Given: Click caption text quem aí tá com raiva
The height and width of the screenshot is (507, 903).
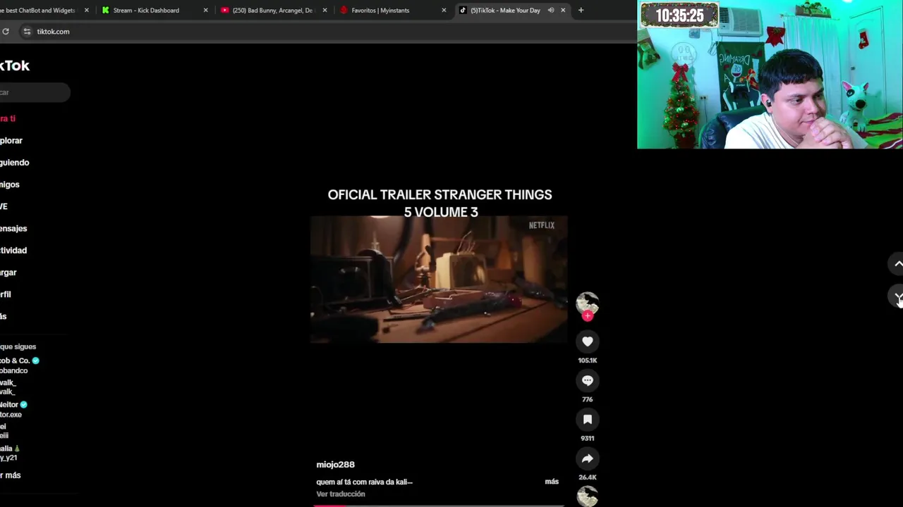Looking at the screenshot, I should pyautogui.click(x=364, y=482).
